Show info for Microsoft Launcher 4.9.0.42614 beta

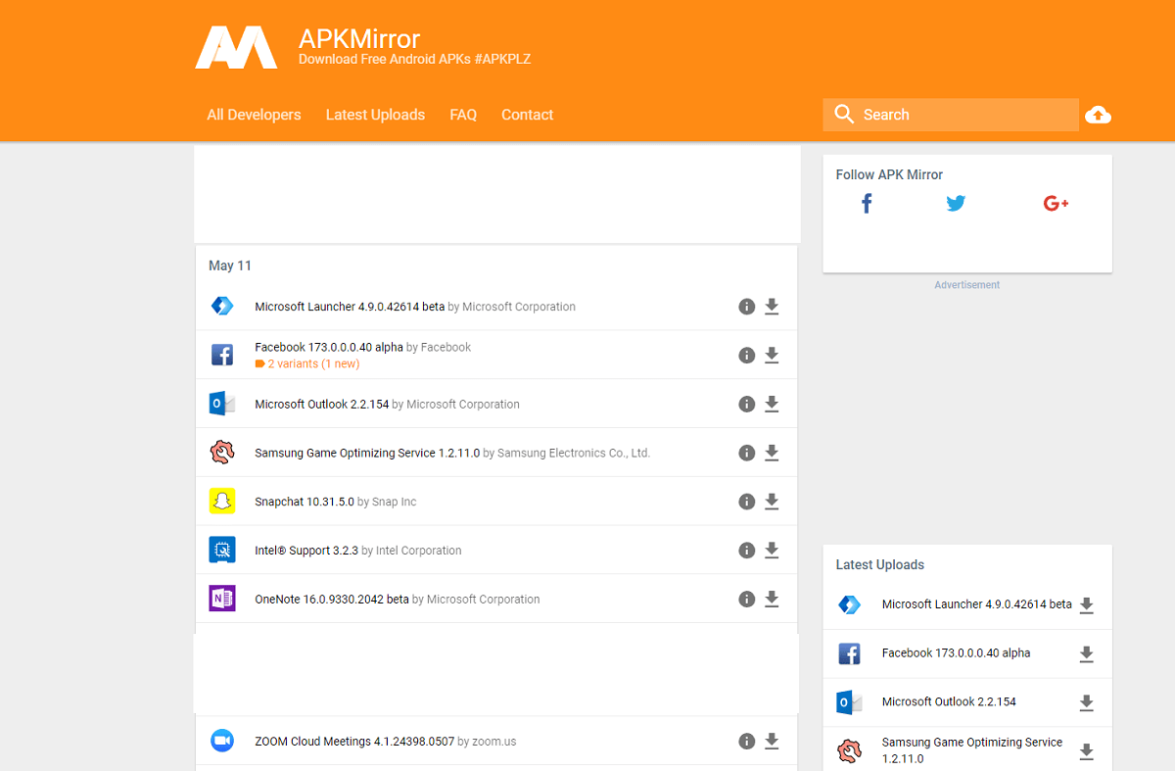click(x=747, y=307)
